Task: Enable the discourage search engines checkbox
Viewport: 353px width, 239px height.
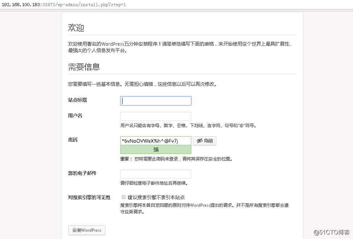Action: [x=124, y=197]
